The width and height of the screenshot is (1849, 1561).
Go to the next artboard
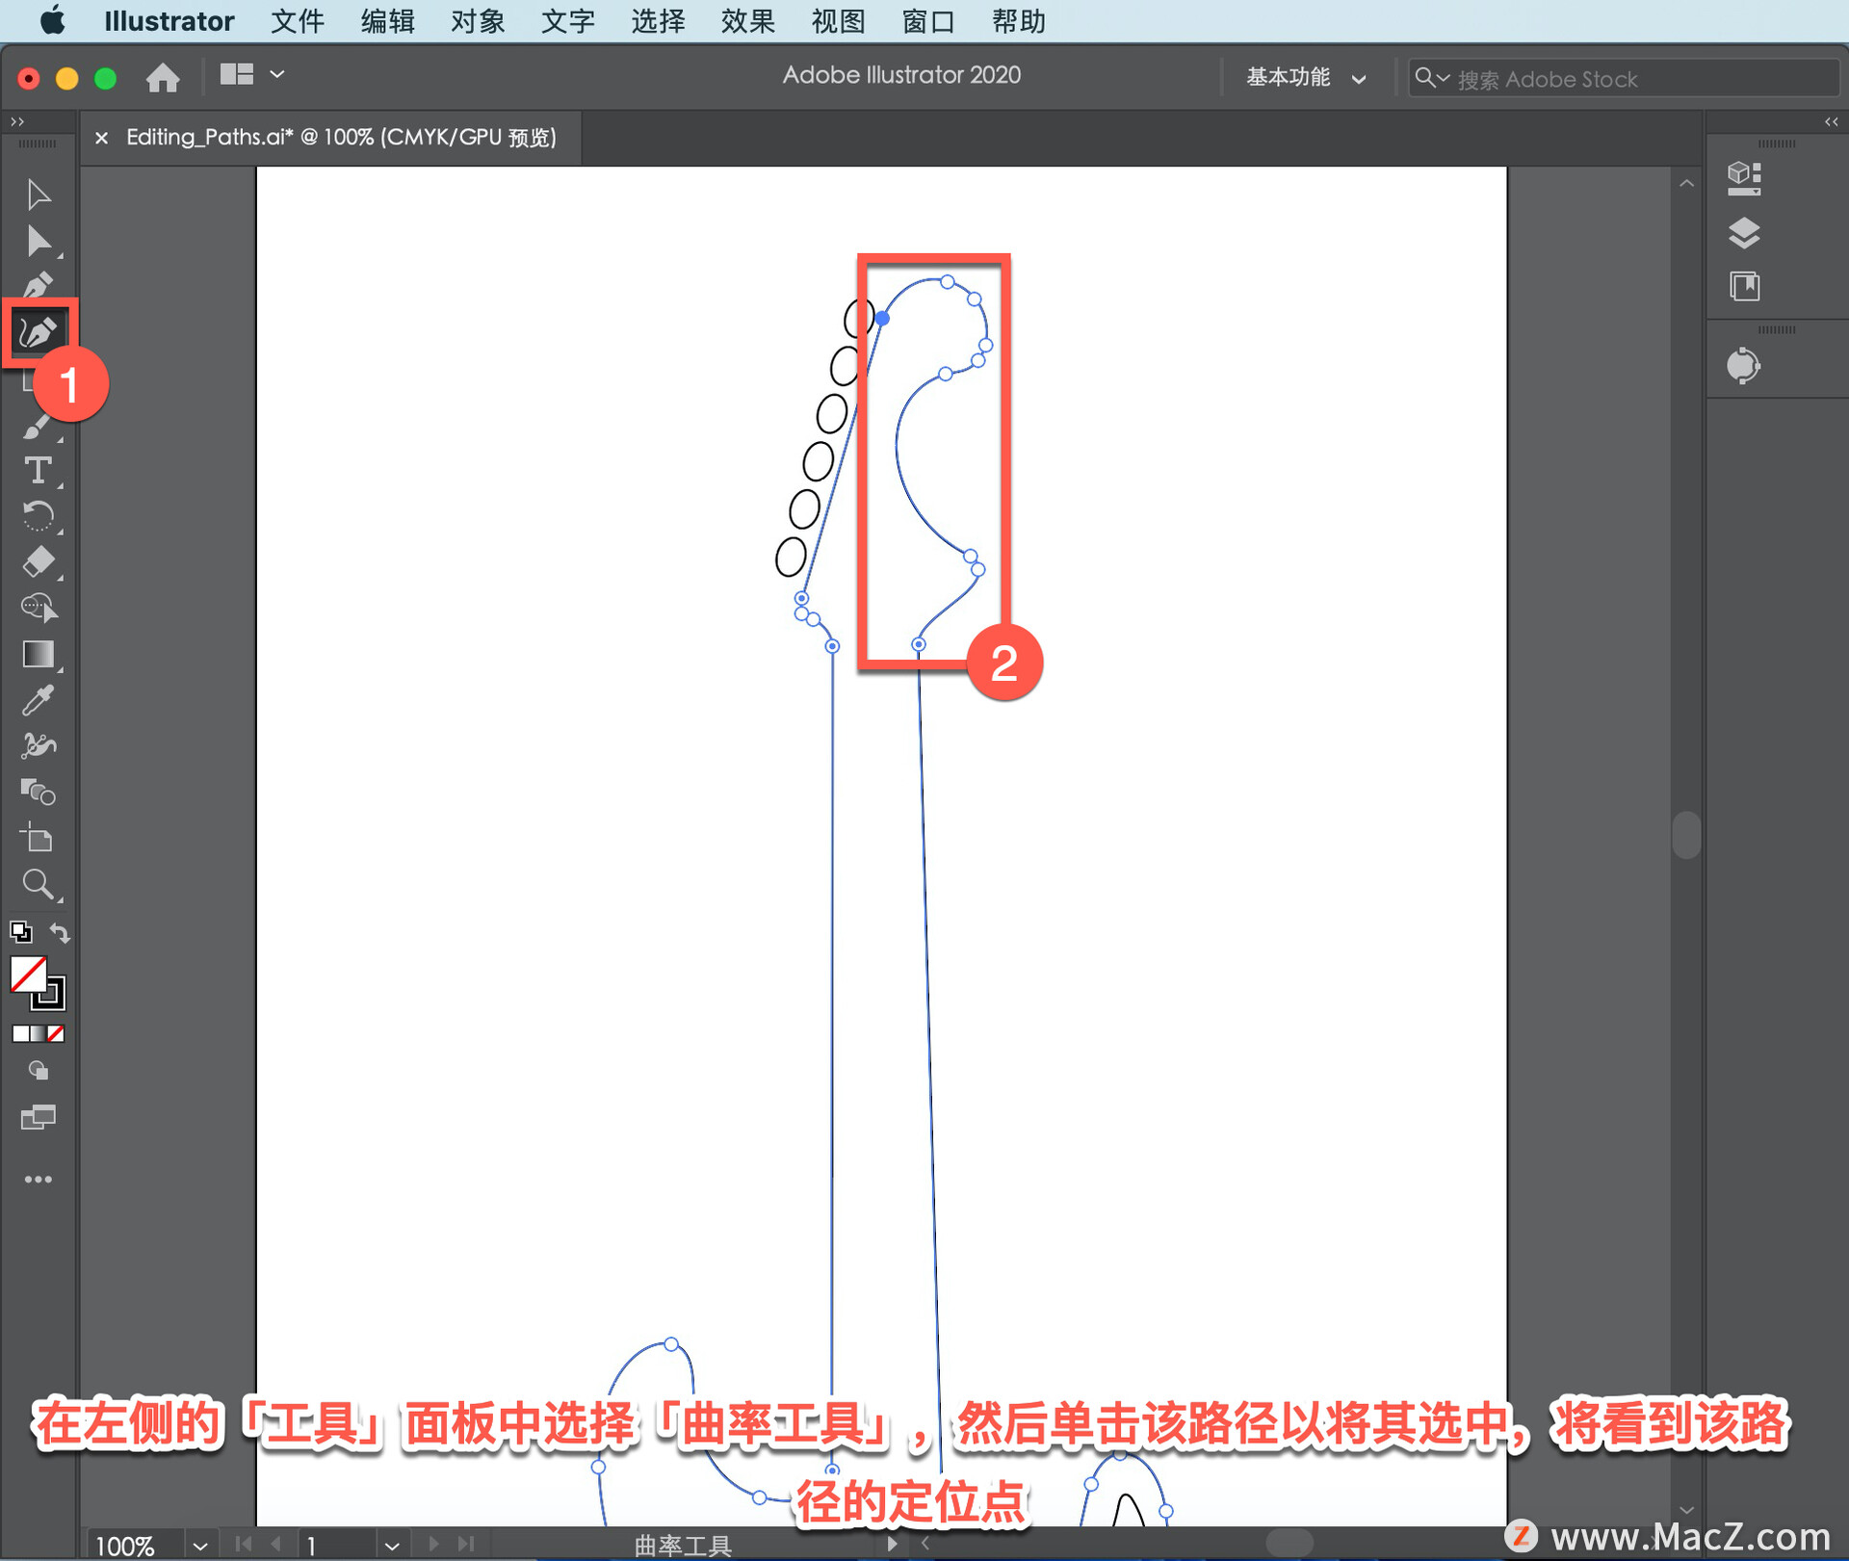click(433, 1543)
